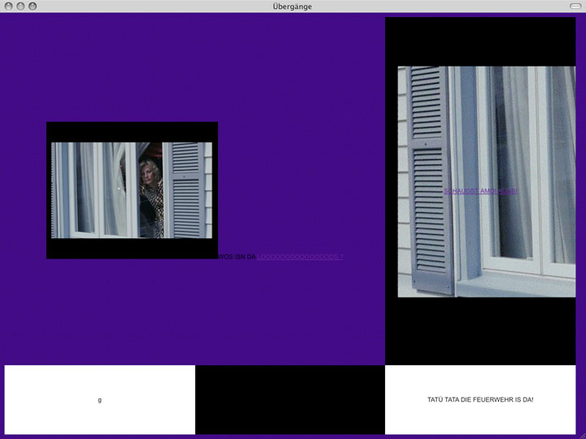Click the "Übergänge" window title

(x=293, y=6)
